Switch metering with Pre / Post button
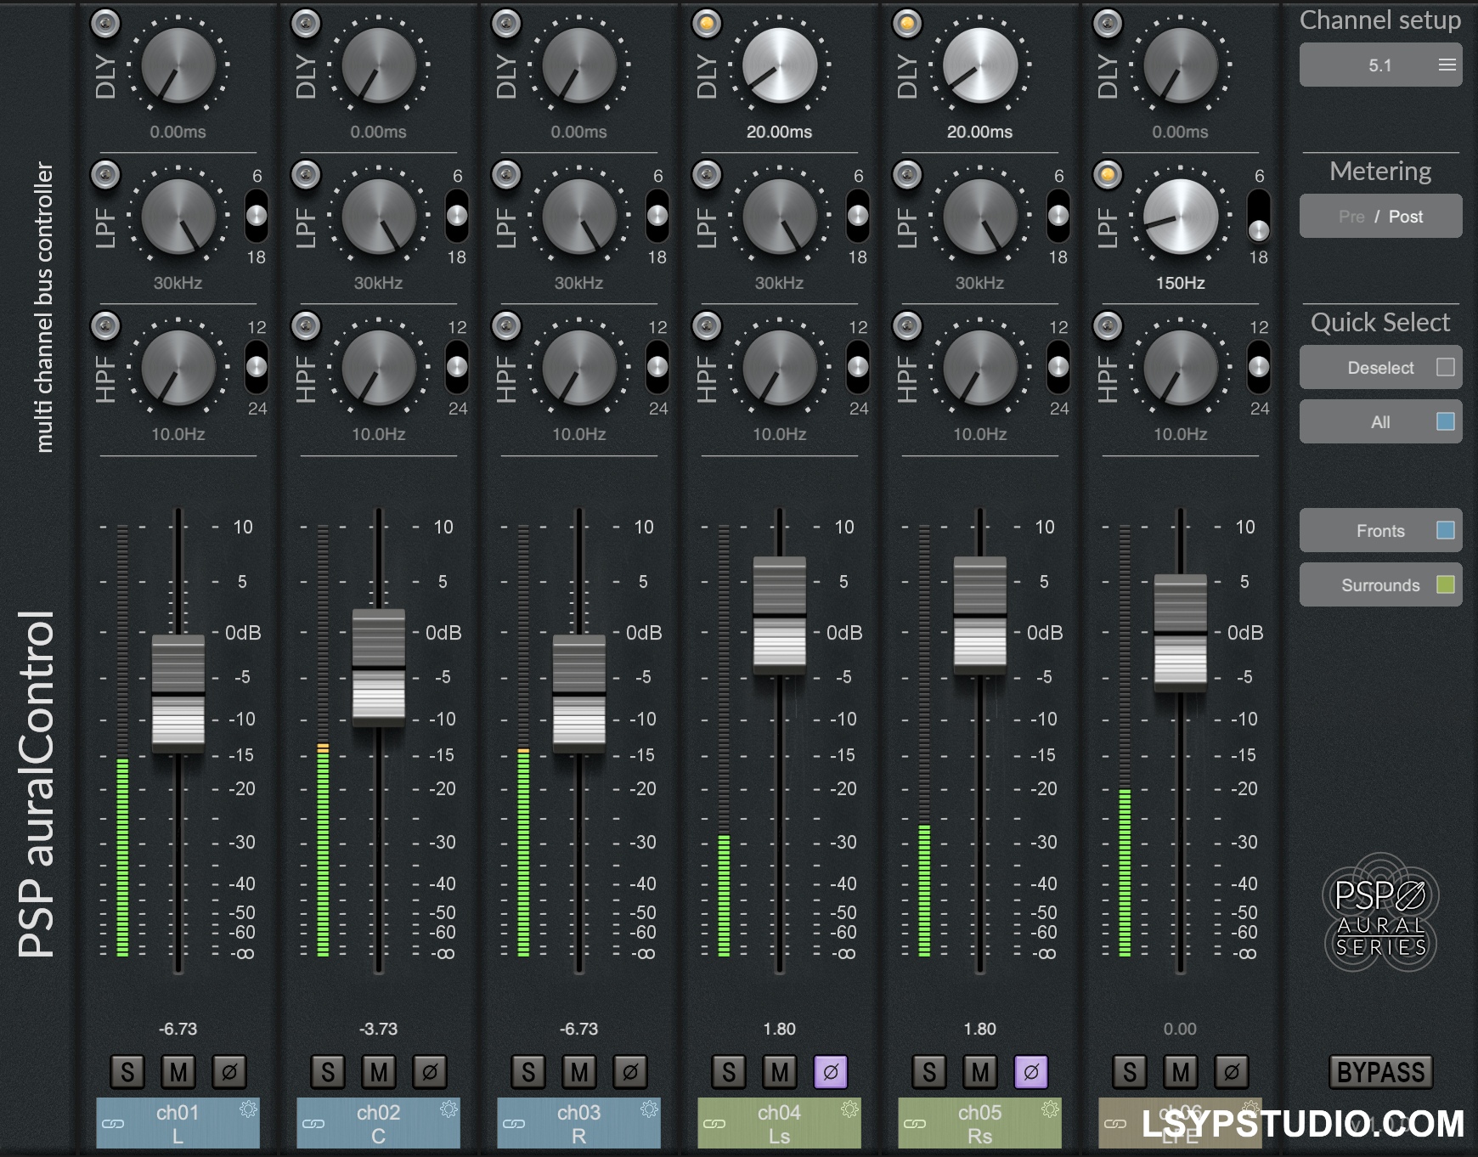1478x1157 pixels. pos(1380,217)
